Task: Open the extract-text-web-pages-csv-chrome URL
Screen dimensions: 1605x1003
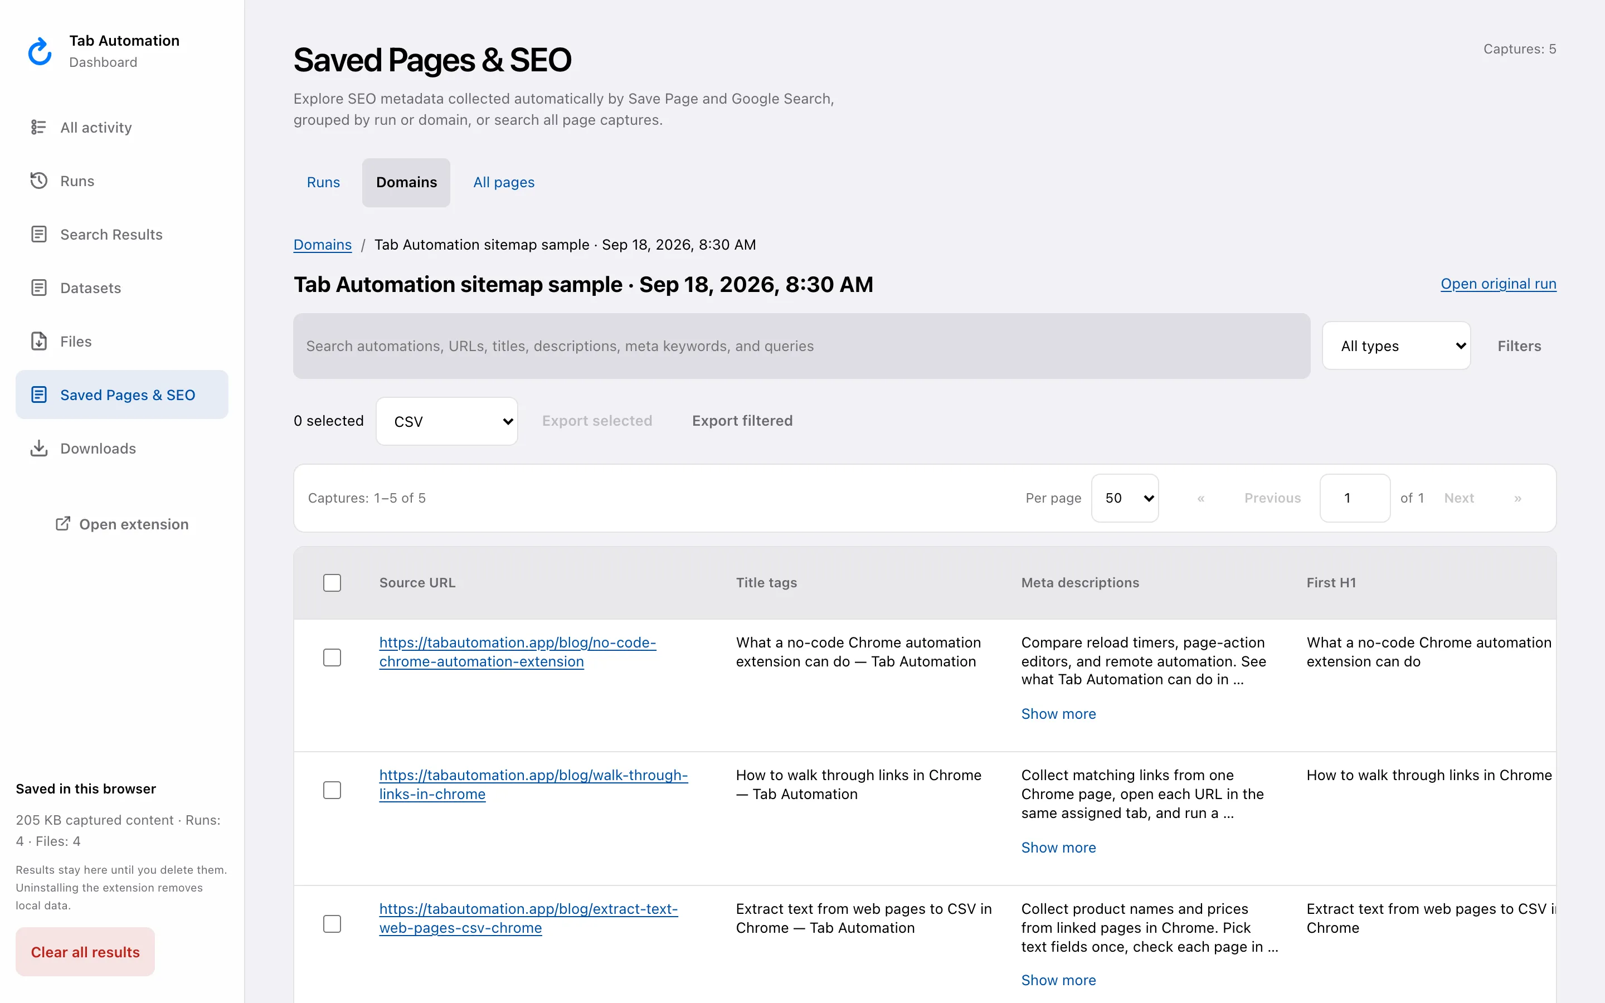Action: [528, 919]
